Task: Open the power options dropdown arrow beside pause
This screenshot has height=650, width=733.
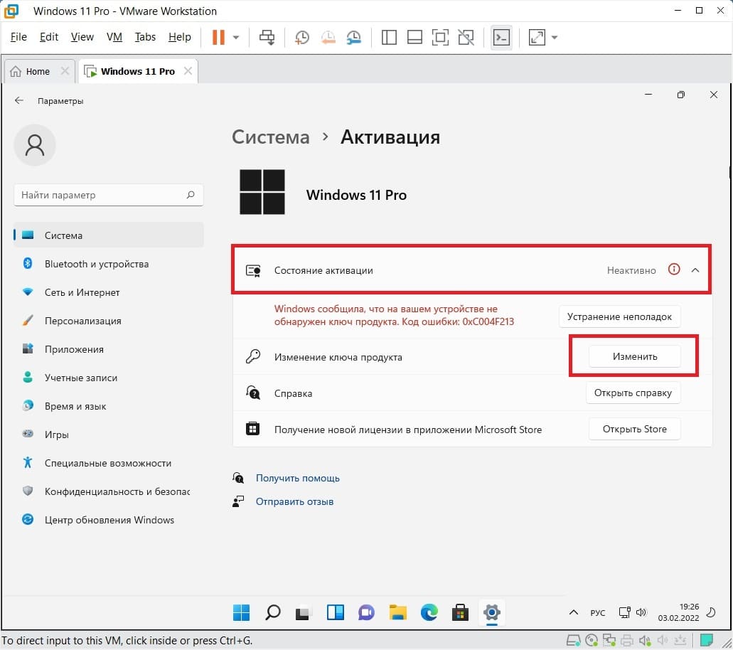Action: click(x=236, y=38)
